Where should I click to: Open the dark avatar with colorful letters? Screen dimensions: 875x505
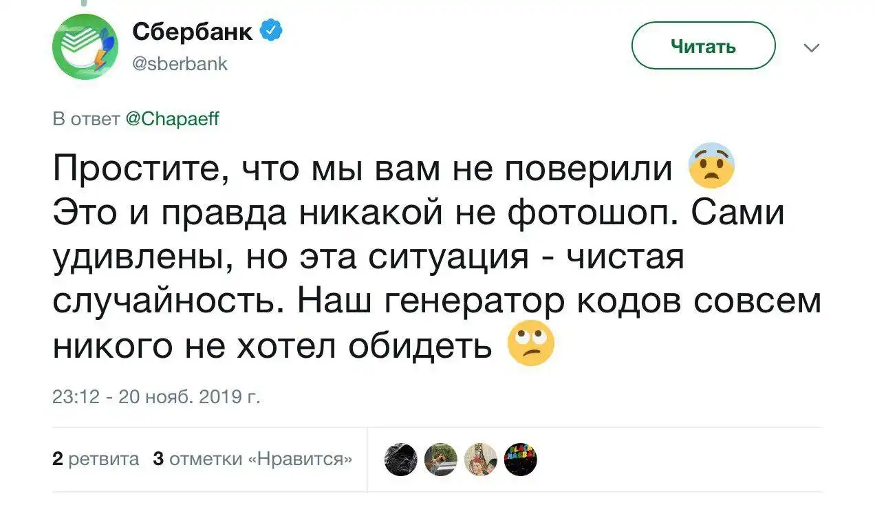pyautogui.click(x=521, y=459)
